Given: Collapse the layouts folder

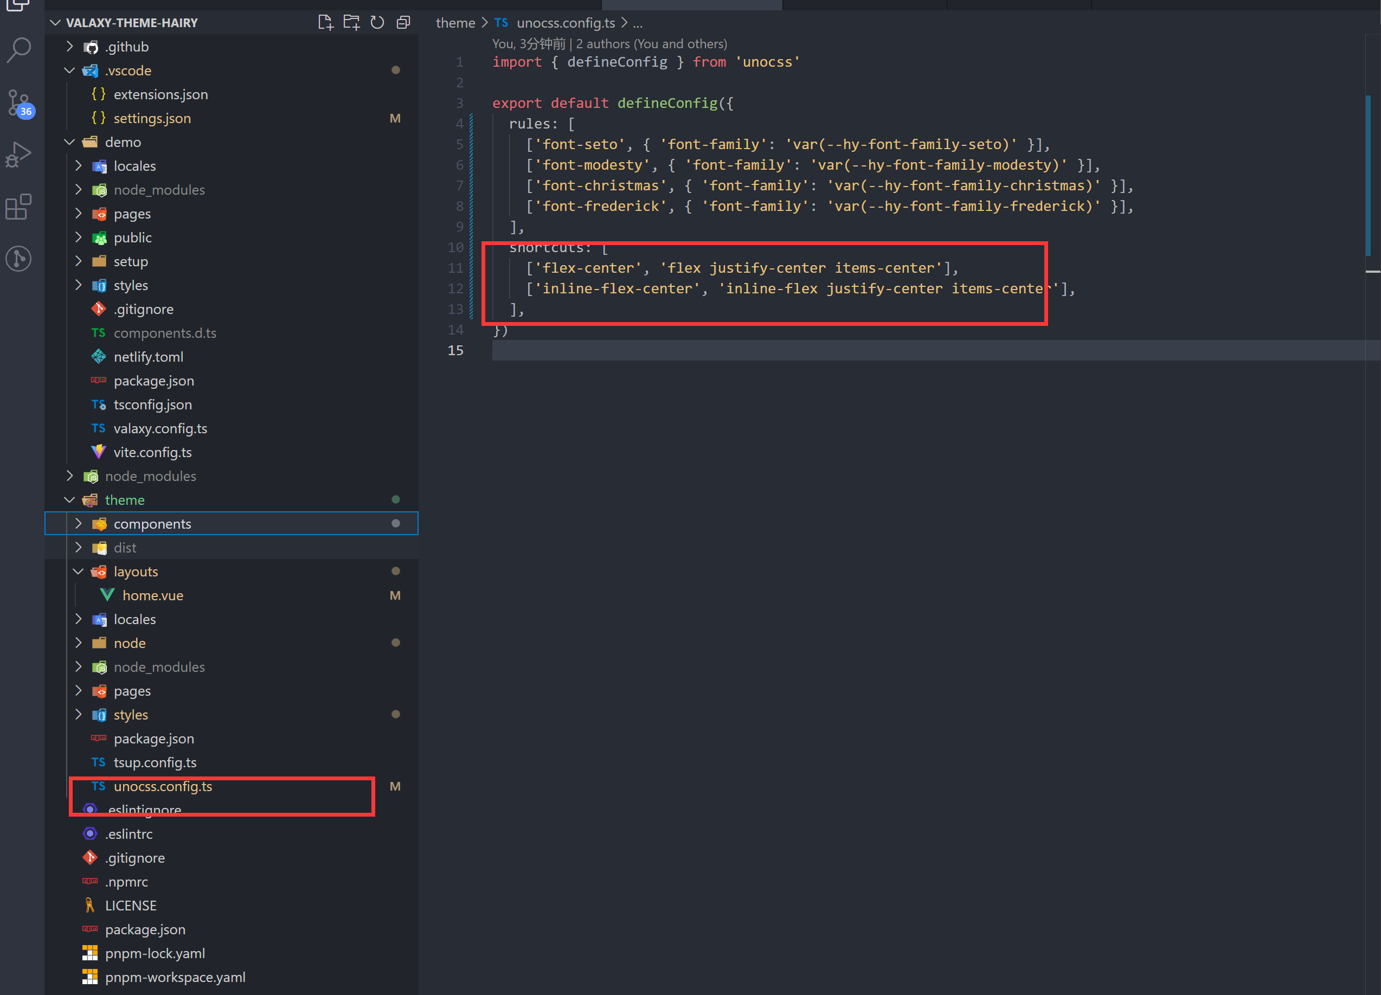Looking at the screenshot, I should coord(78,571).
